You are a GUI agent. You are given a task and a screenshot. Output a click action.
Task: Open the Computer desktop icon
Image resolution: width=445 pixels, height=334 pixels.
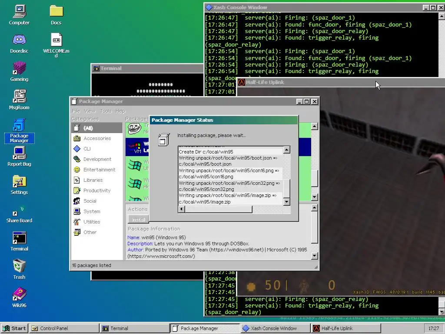click(x=19, y=15)
